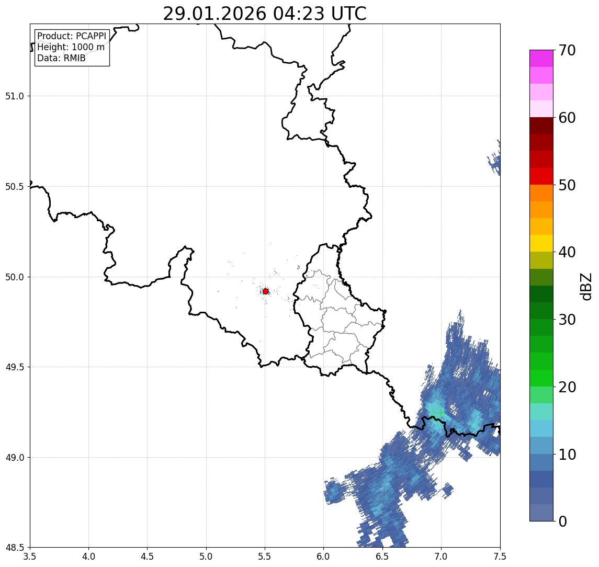Click the magenta top segment of colorbar below 70

(x=541, y=59)
